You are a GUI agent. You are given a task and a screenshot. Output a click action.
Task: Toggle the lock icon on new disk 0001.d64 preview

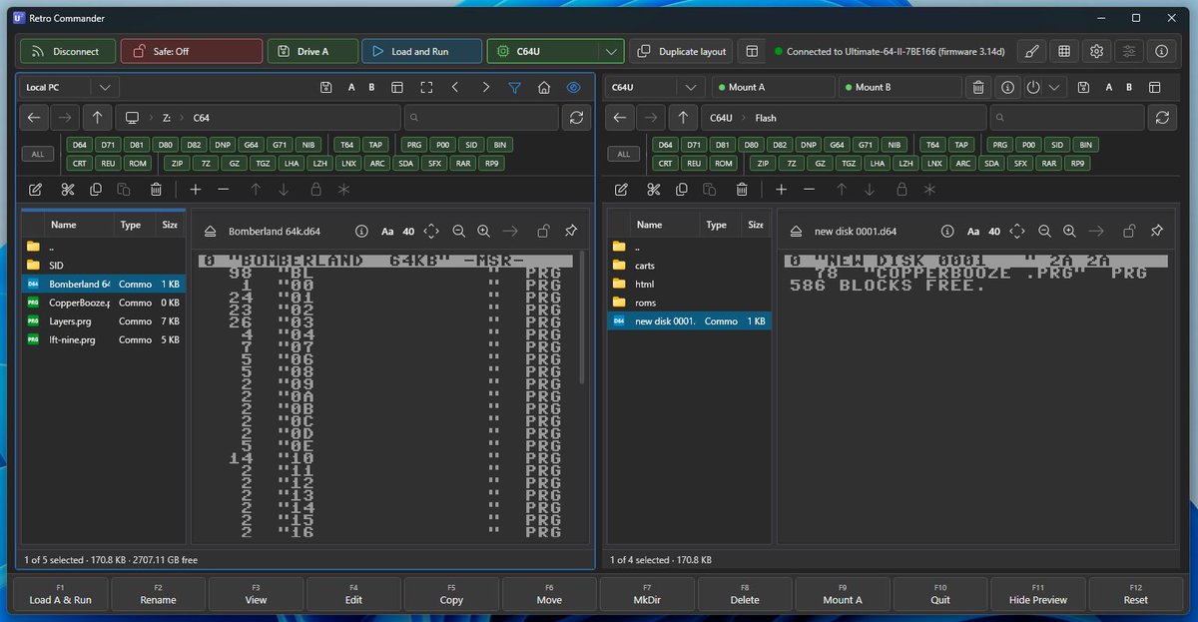tap(1128, 231)
